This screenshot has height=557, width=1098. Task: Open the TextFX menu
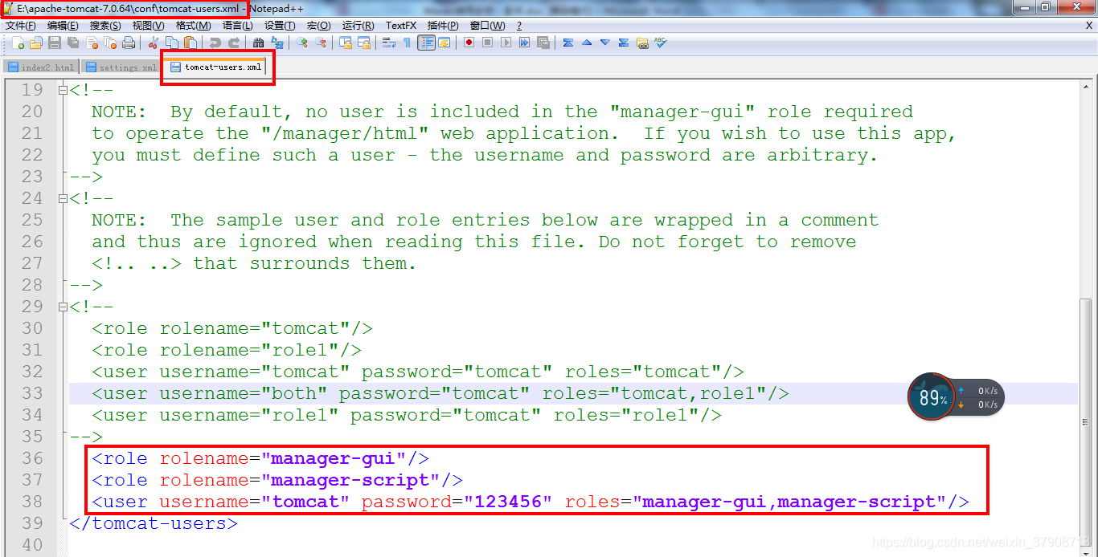click(401, 26)
